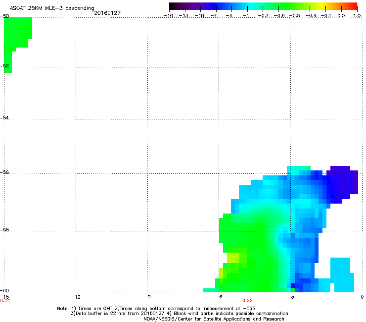Click the "-4" color scale label
This screenshot has width=366, height=322.
tap(230, 16)
